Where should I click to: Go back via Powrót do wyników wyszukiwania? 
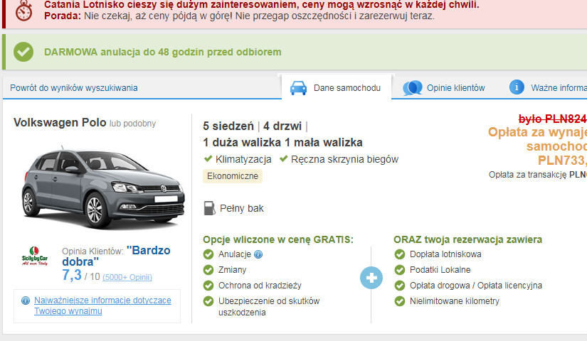coord(74,88)
